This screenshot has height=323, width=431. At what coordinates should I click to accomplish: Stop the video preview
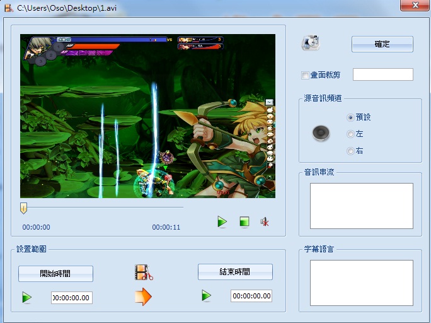click(244, 221)
